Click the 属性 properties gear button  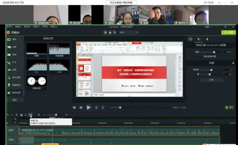tap(229, 107)
